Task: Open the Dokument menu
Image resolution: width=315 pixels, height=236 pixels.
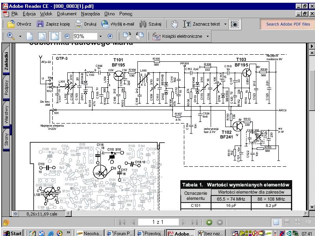Action: [67, 14]
